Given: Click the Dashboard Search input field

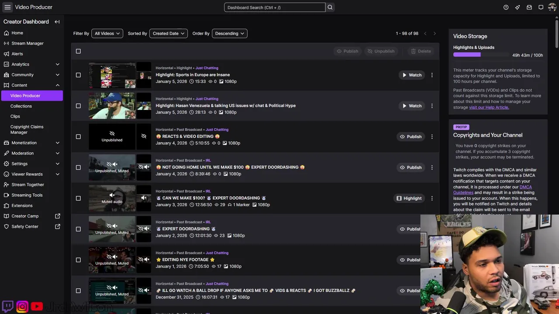Looking at the screenshot, I should [275, 7].
